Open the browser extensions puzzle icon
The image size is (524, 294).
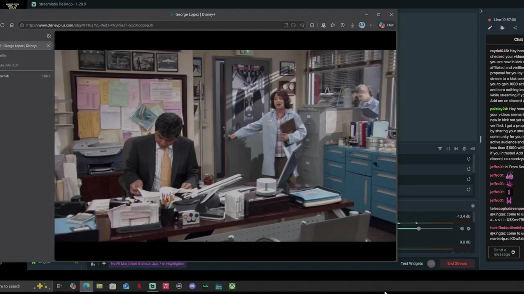pos(312,25)
